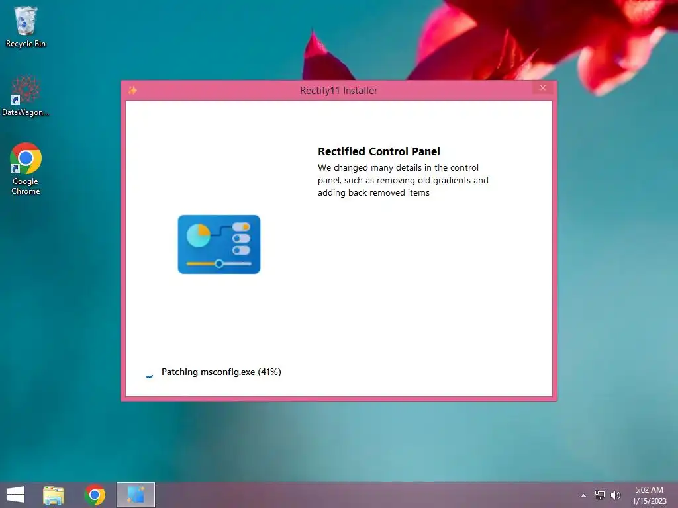This screenshot has height=508, width=678.
Task: Launch Chrome from the taskbar
Action: [95, 495]
